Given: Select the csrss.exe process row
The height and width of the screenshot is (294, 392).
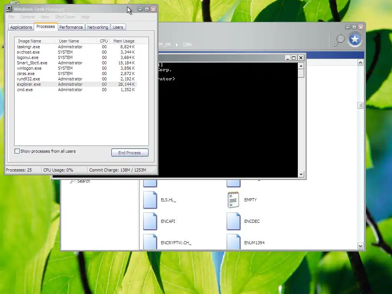Looking at the screenshot, I should (x=77, y=73).
